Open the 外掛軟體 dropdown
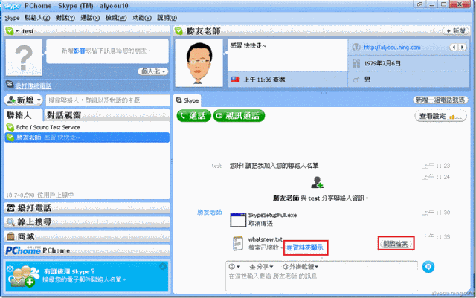 [300, 267]
